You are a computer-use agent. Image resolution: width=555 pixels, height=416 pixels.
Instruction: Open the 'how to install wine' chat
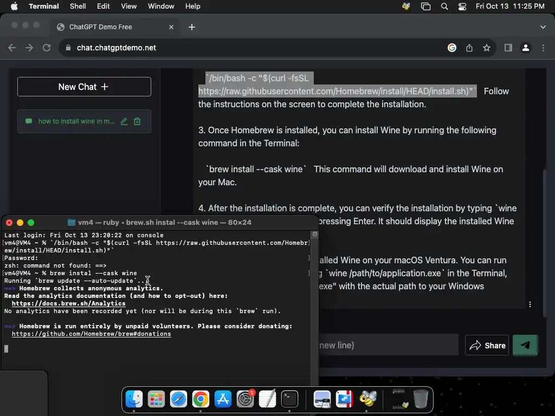coord(84,121)
